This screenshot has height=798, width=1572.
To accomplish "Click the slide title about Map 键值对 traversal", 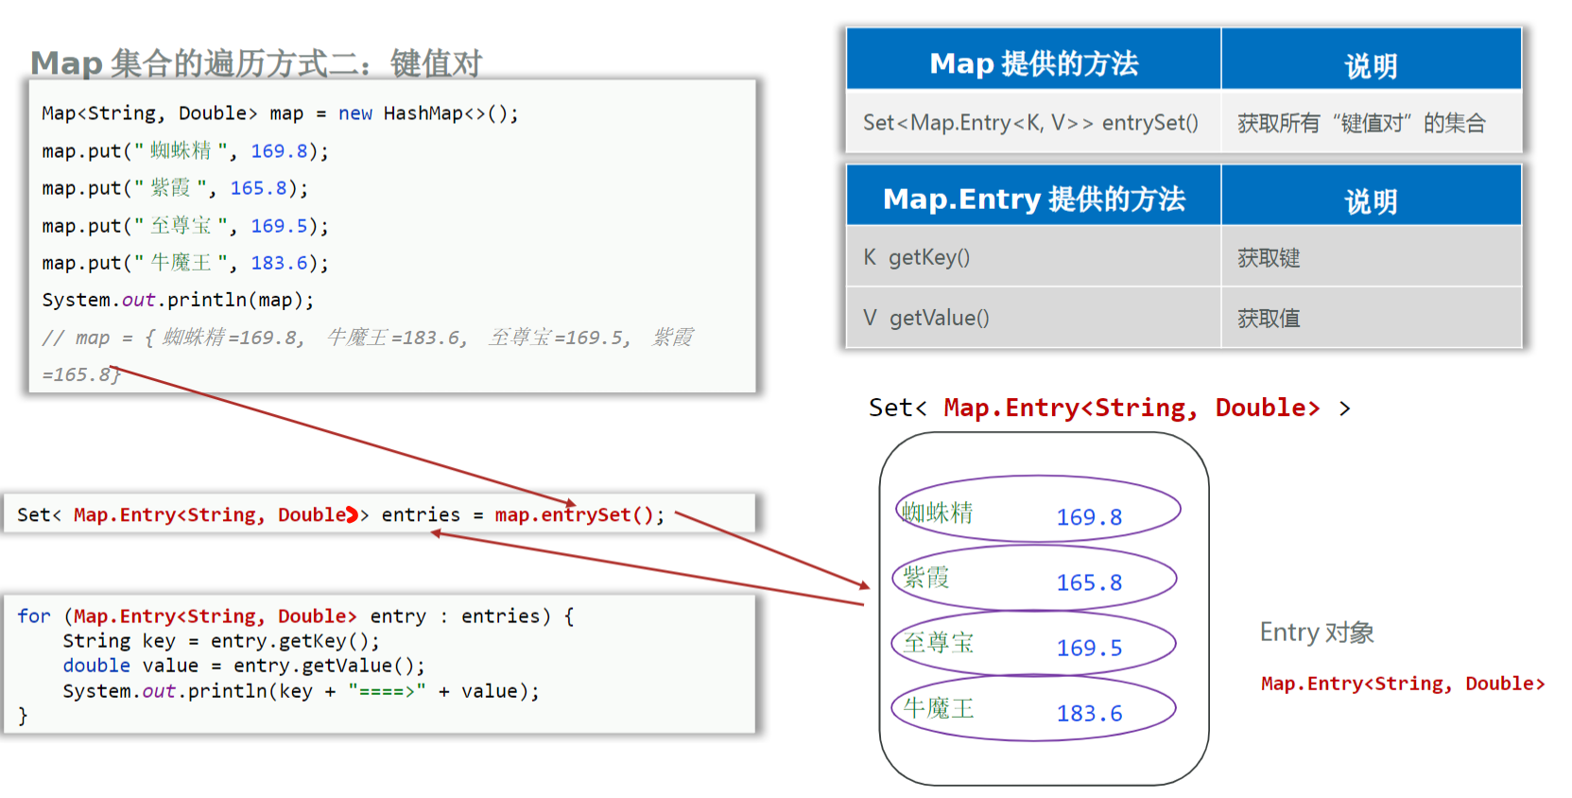I will tap(256, 63).
